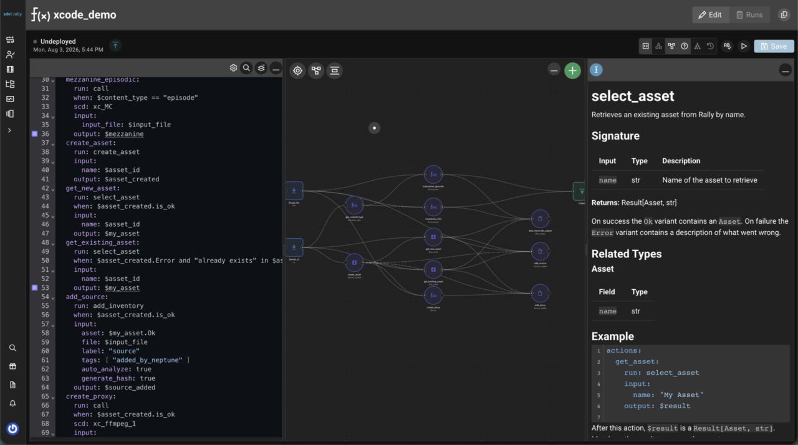Viewport: 798px width, 445px height.
Task: Select the get_existing_asset node in graph
Action: [433, 269]
